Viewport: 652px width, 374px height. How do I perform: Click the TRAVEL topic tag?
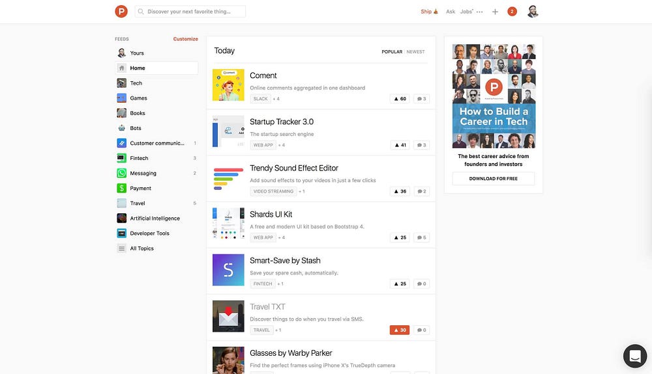pyautogui.click(x=261, y=330)
